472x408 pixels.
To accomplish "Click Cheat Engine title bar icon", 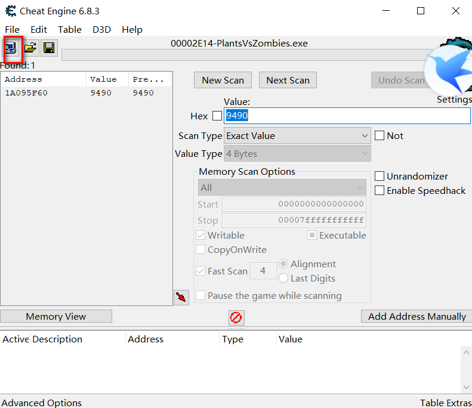I will 10,11.
